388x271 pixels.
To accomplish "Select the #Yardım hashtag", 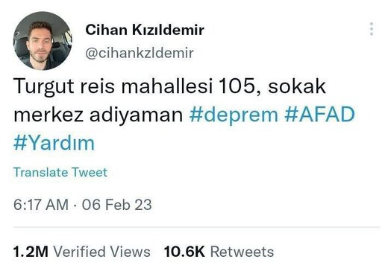I will 54,143.
